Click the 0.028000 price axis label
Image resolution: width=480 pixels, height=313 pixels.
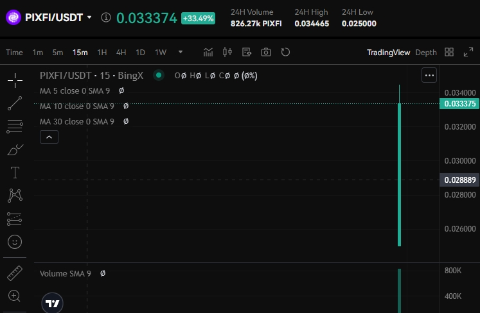click(460, 195)
